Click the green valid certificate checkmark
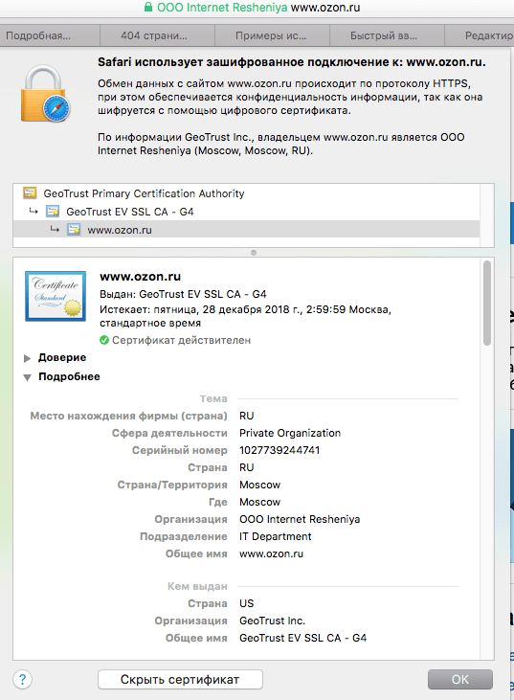The height and width of the screenshot is (700, 514). point(104,340)
